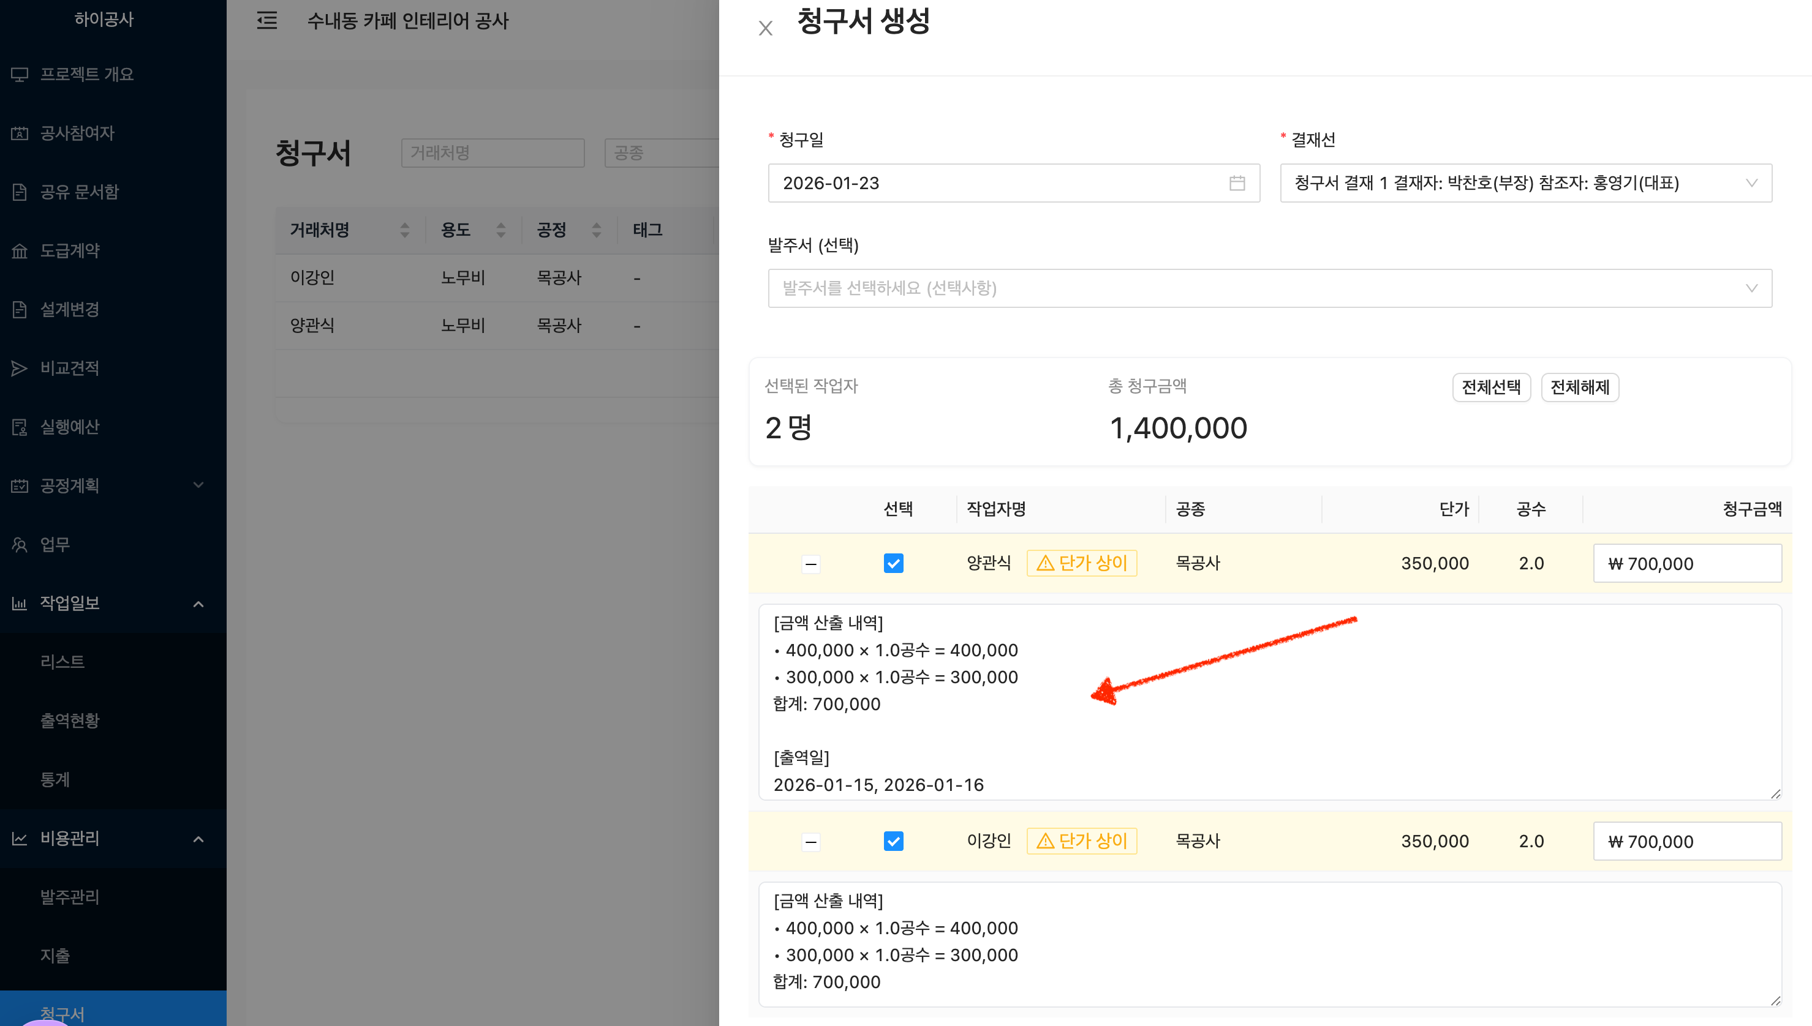This screenshot has width=1812, height=1026.
Task: Click the 전체해제 button
Action: (x=1579, y=387)
